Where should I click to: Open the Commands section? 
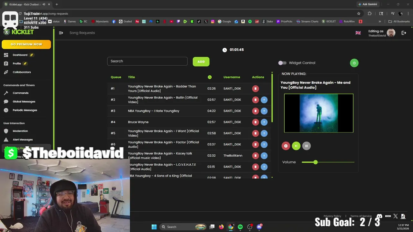[x=20, y=93]
